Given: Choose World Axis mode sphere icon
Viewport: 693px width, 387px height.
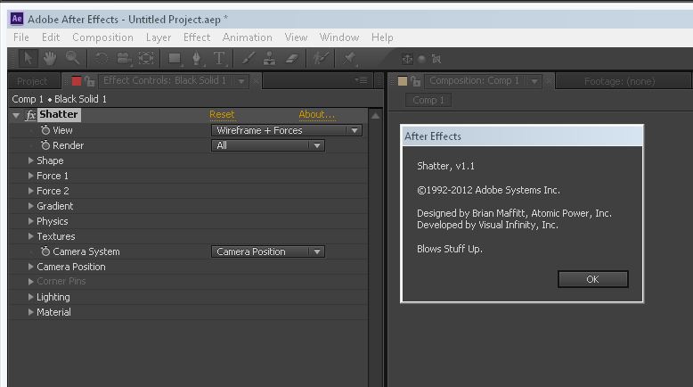Looking at the screenshot, I should click(x=421, y=59).
